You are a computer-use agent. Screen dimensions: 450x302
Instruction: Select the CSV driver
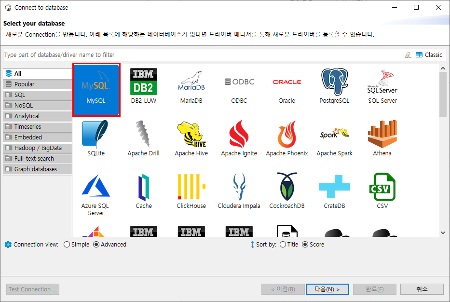coord(382,191)
